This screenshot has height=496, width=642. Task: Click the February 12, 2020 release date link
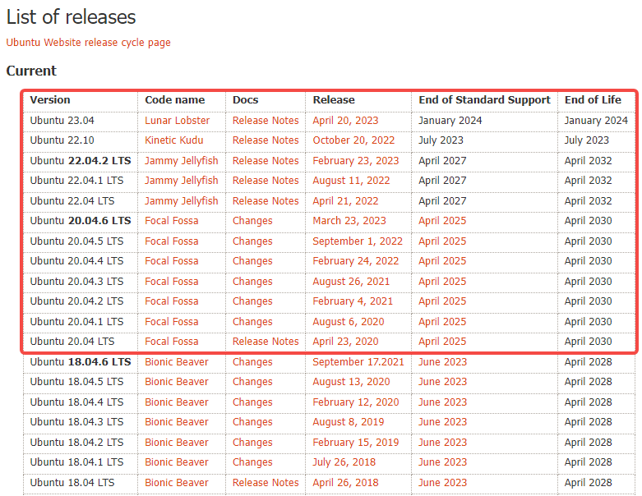(x=355, y=402)
